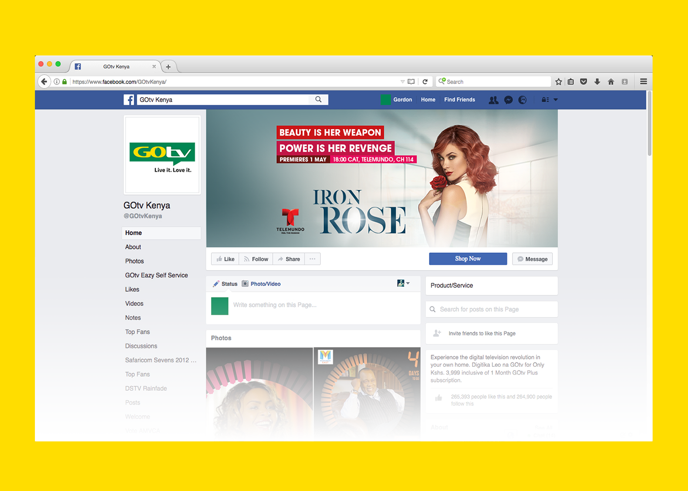Viewport: 688px width, 491px height.
Task: Click the browser back arrow button
Action: click(x=44, y=82)
